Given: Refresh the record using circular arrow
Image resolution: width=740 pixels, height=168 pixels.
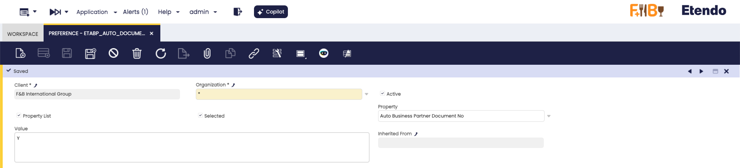Looking at the screenshot, I should click(x=160, y=53).
